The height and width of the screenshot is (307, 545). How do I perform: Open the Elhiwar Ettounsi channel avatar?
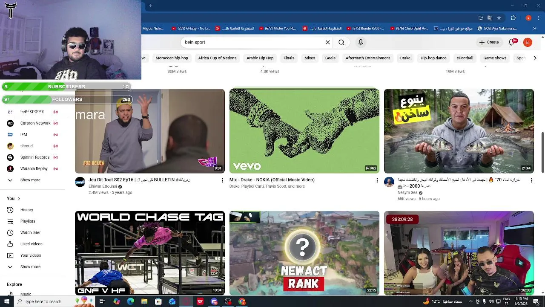point(80,182)
